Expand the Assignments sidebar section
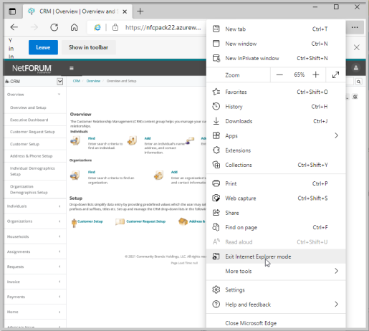 pyautogui.click(x=35, y=251)
